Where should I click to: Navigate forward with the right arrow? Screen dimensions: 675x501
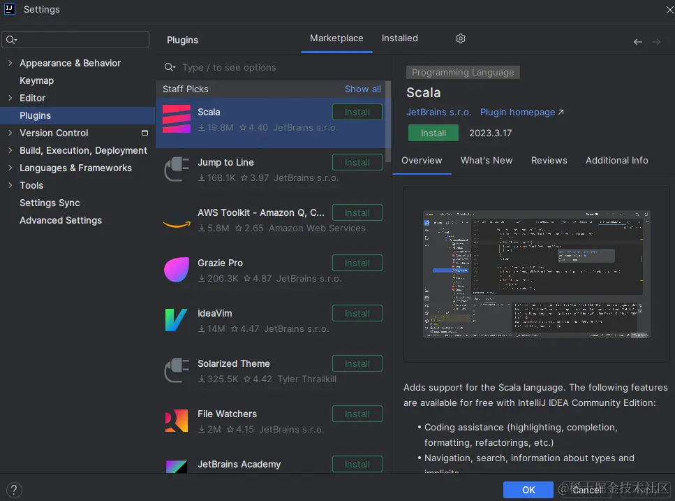coord(656,42)
